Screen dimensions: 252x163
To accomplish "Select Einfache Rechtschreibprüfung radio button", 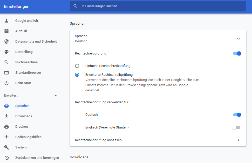I will click(77, 66).
